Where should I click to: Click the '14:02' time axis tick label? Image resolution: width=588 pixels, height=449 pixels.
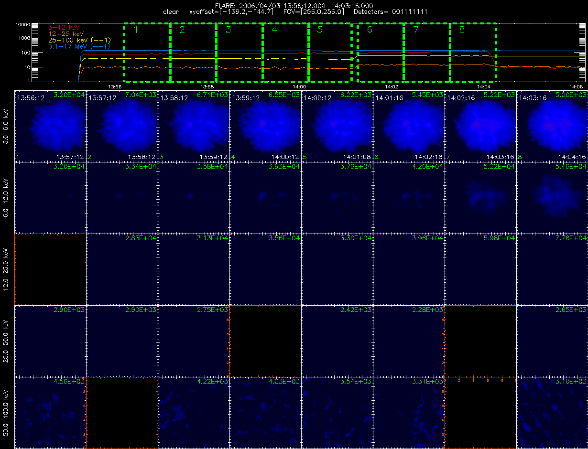click(392, 86)
